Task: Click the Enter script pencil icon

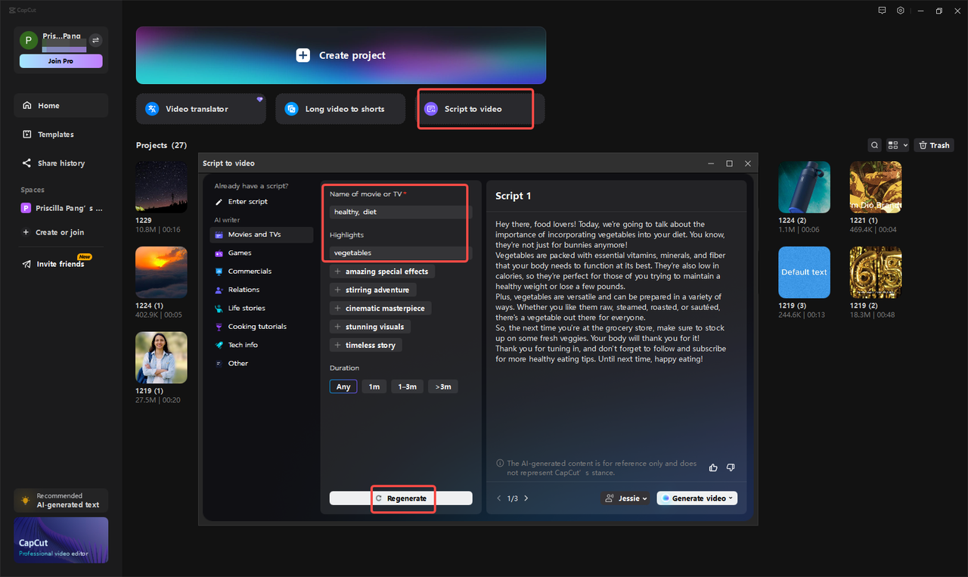Action: coord(219,202)
